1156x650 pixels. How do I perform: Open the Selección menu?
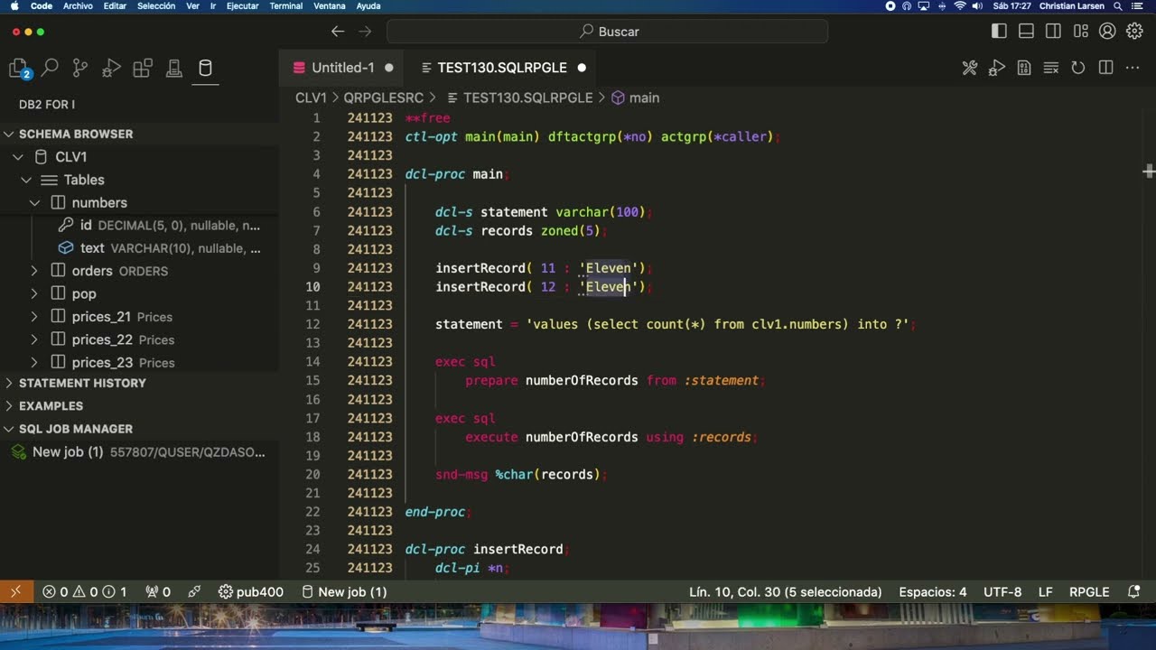click(156, 5)
